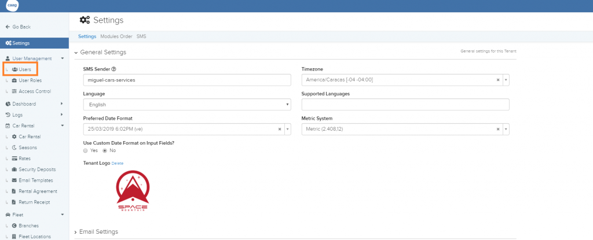Click the User Roles icon
This screenshot has height=240, width=593.
(14, 80)
